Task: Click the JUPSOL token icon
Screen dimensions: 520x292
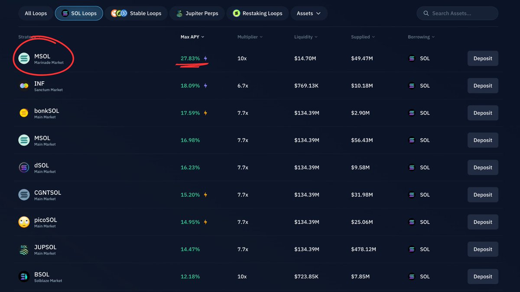Action: point(24,249)
